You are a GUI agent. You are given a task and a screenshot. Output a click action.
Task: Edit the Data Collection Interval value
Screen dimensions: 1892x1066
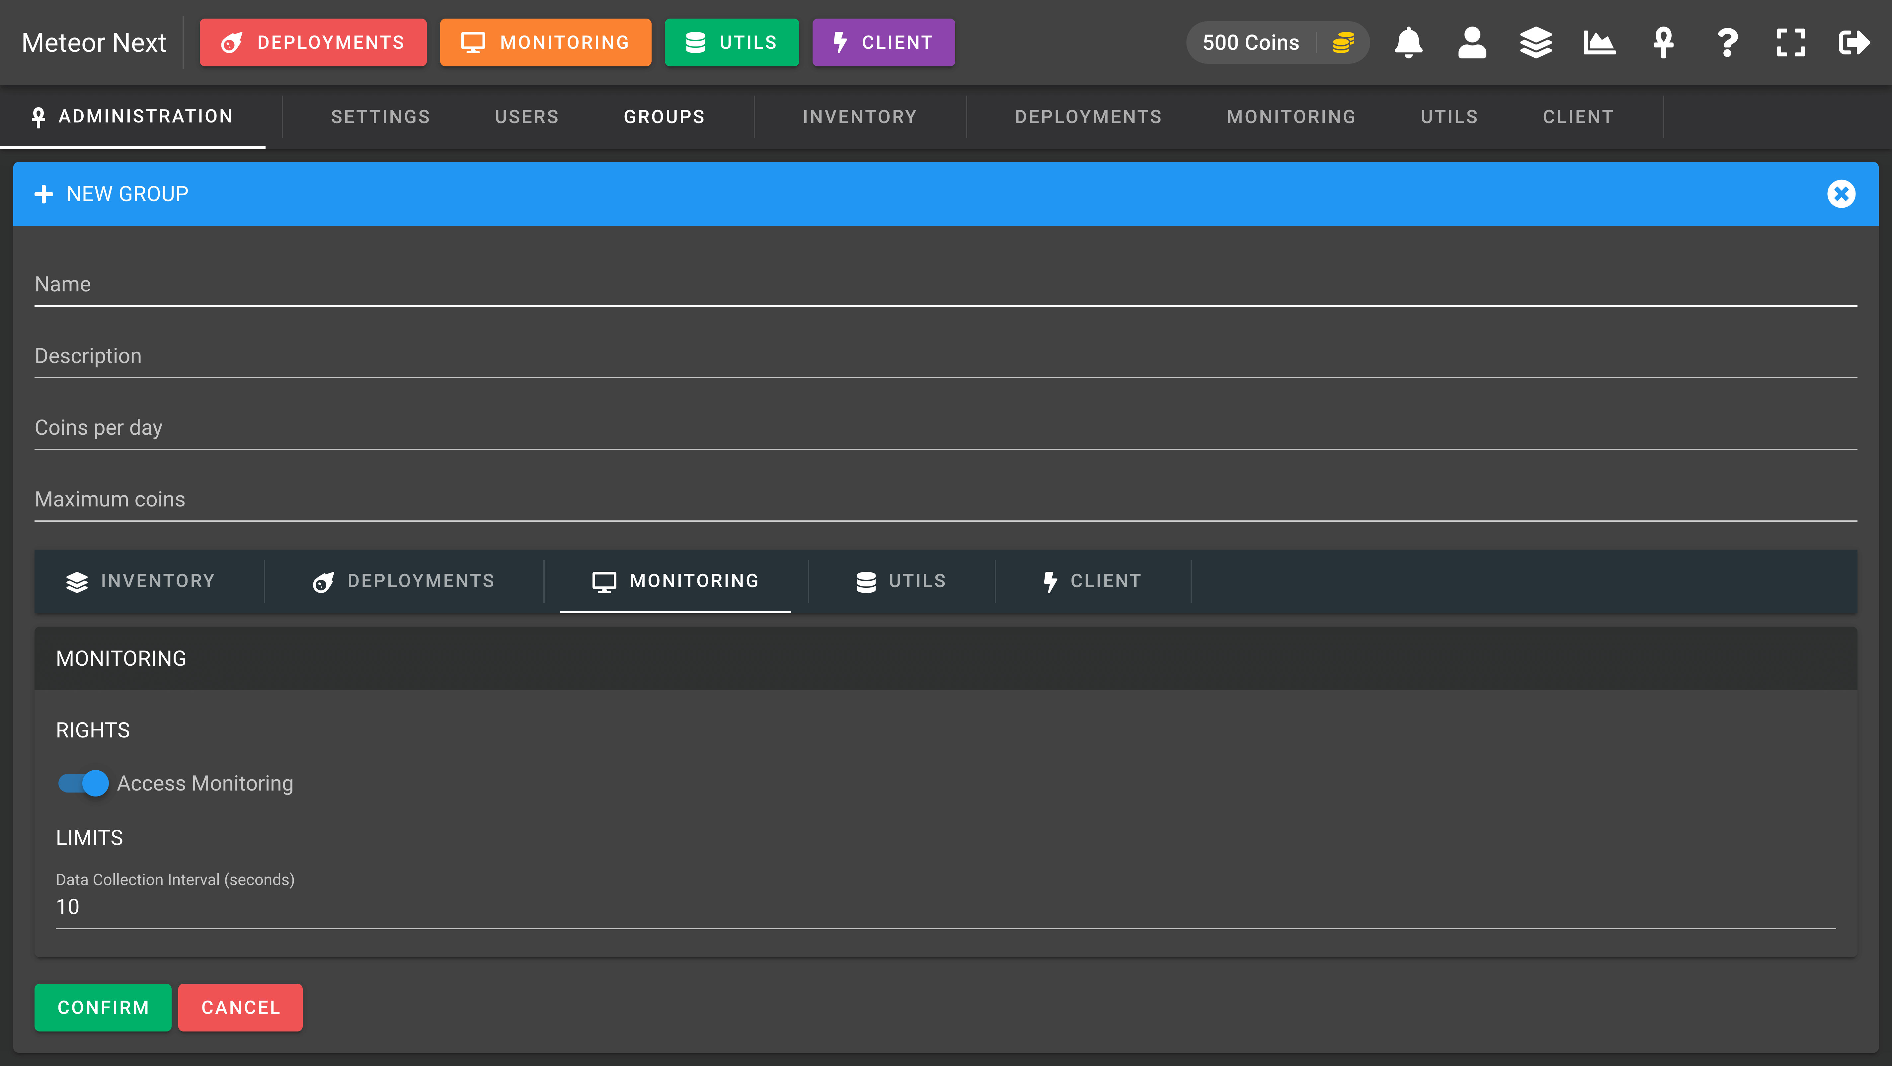click(x=946, y=907)
